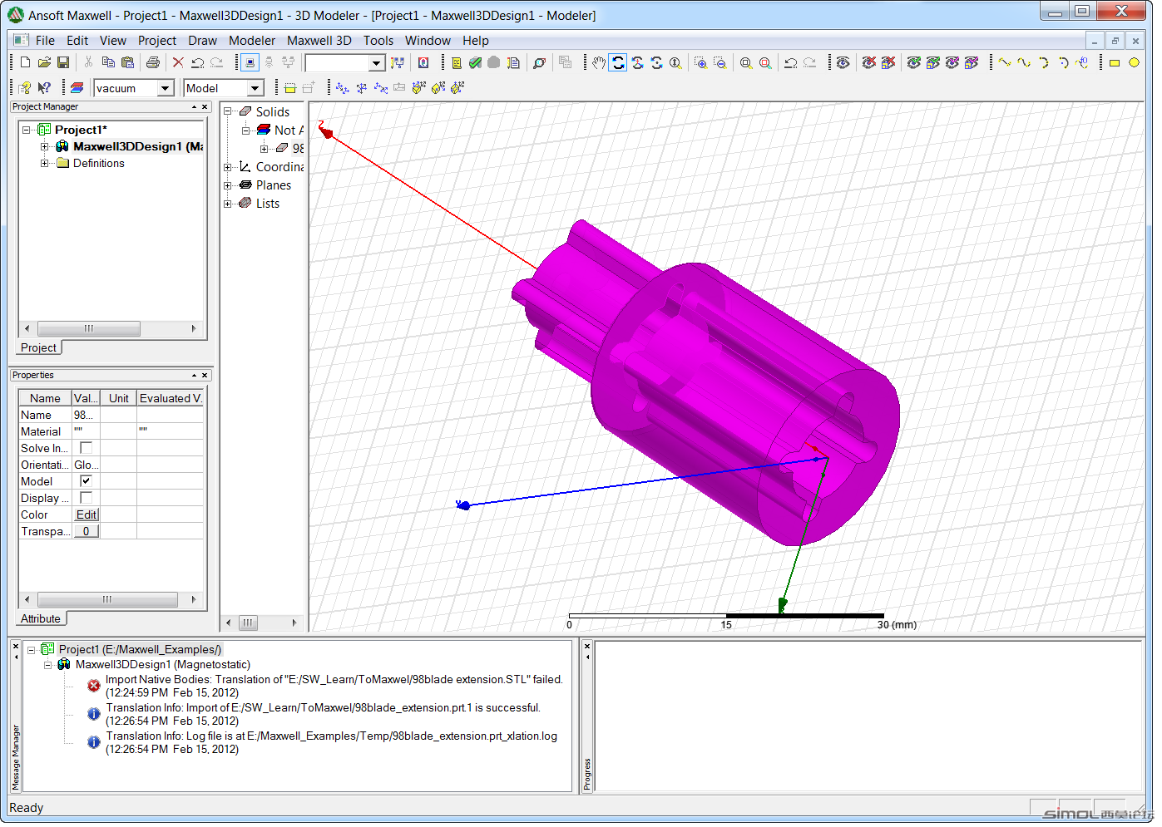Select the import failed error message

pyautogui.click(x=334, y=686)
